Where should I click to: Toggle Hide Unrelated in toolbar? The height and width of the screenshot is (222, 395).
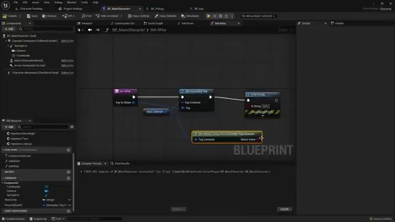tap(107, 16)
